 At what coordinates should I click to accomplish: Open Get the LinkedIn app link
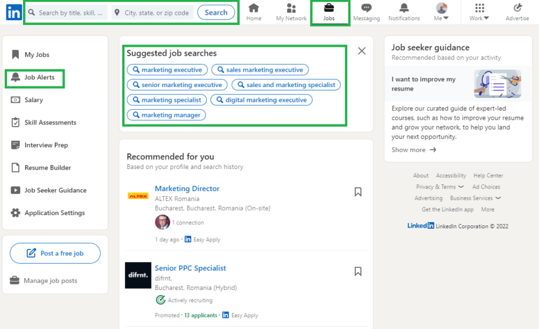[448, 210]
